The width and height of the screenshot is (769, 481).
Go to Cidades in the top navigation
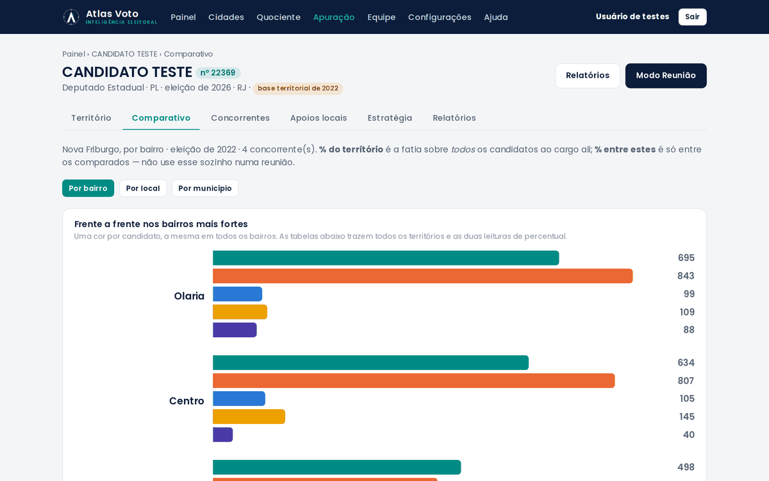point(226,17)
